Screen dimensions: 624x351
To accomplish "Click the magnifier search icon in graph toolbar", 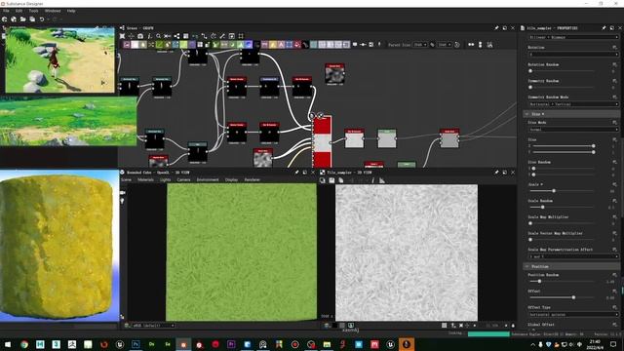I will (158, 36).
